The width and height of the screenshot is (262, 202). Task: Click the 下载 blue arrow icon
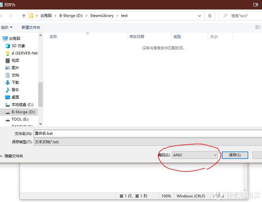tap(7, 82)
